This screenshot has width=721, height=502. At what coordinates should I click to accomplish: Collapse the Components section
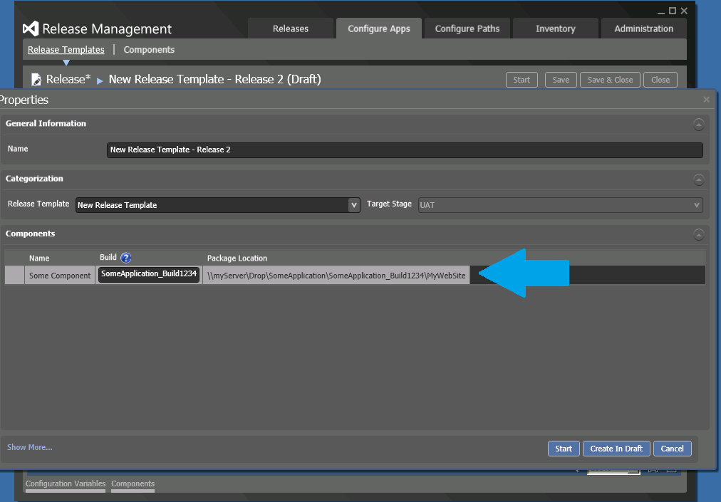(x=698, y=234)
